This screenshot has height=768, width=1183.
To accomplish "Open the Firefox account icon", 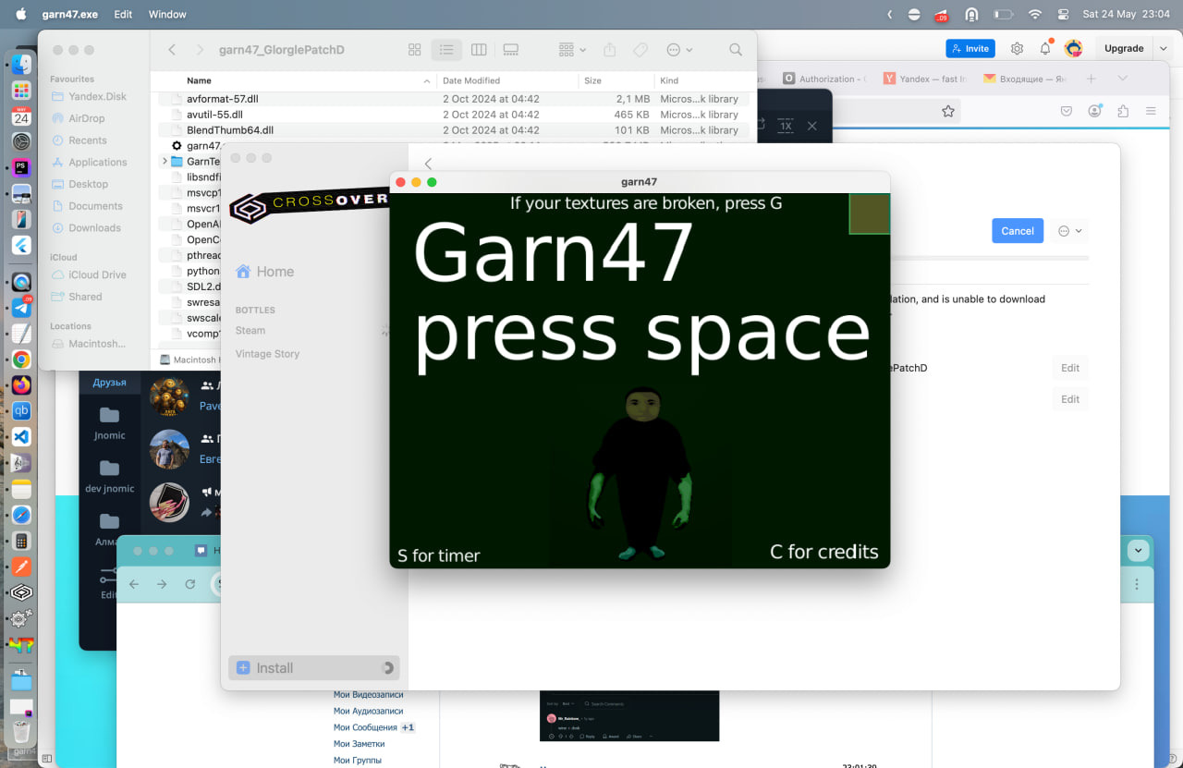I will (x=1094, y=111).
